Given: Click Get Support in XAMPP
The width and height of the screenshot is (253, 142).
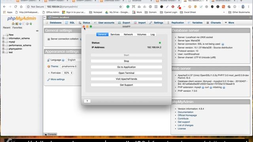Looking at the screenshot, I should point(126,85).
